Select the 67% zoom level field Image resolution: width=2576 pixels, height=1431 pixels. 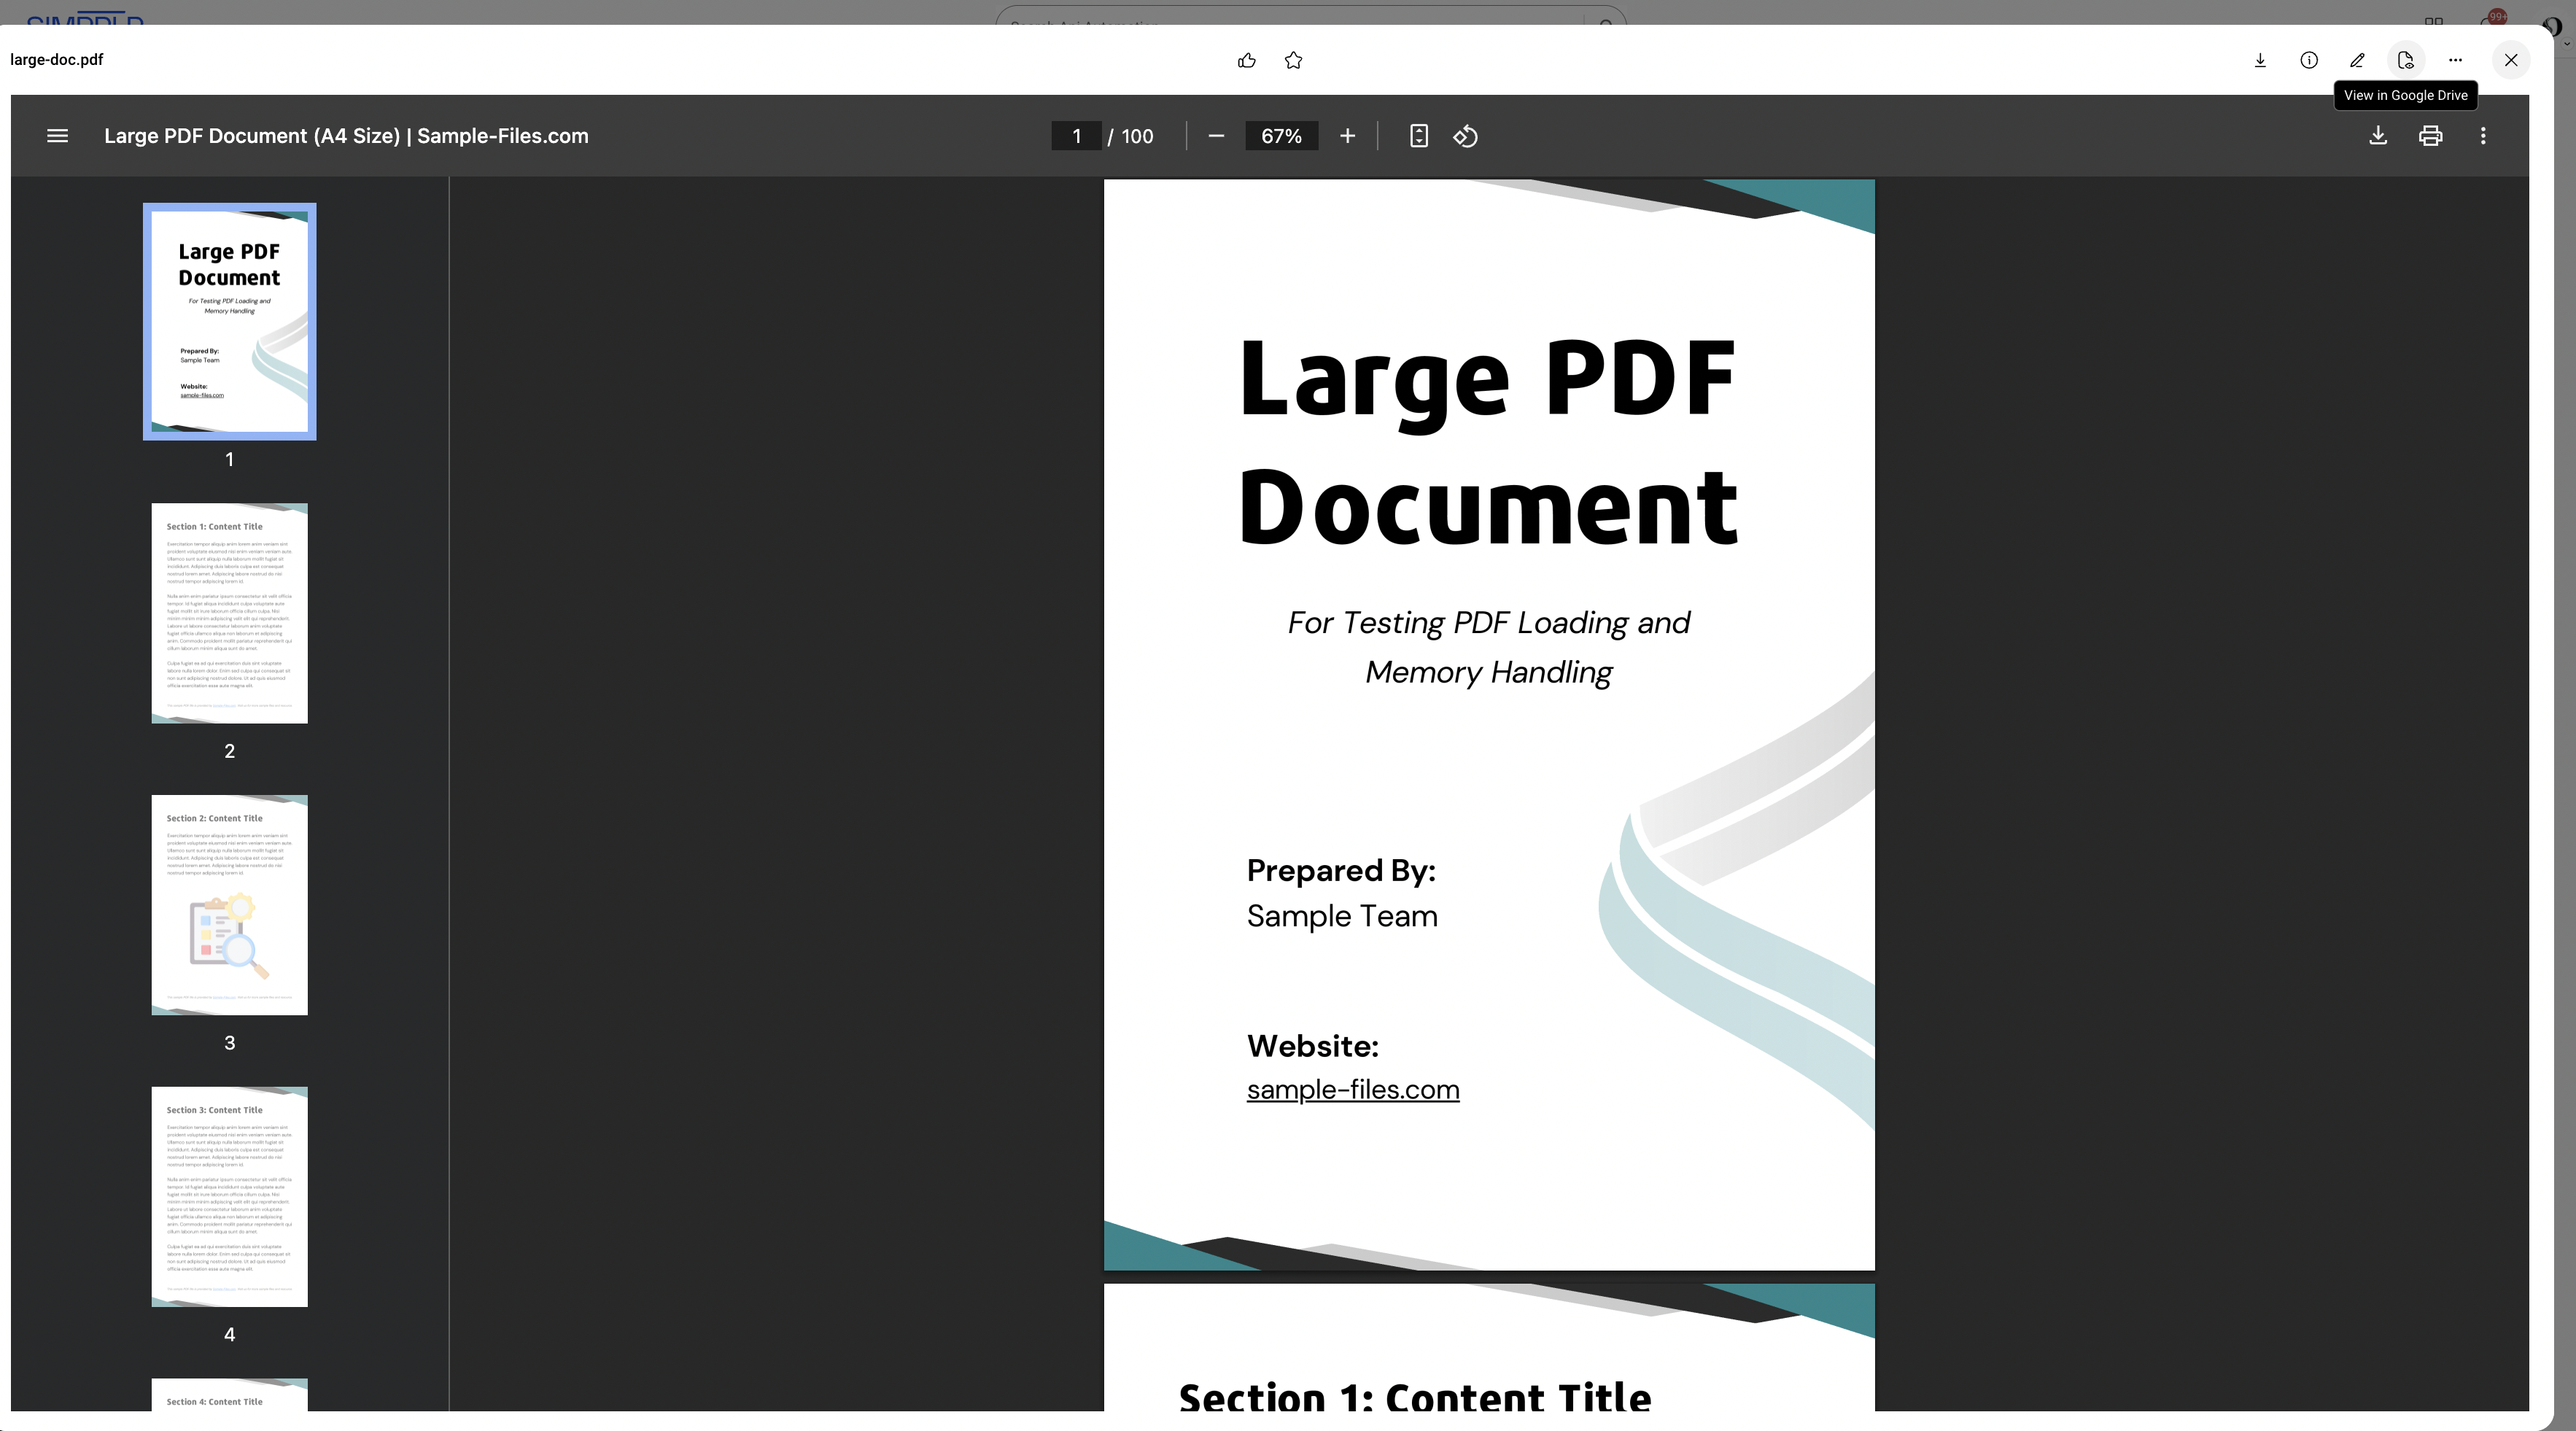[x=1281, y=136]
